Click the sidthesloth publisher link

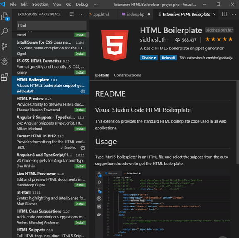coord(153,40)
